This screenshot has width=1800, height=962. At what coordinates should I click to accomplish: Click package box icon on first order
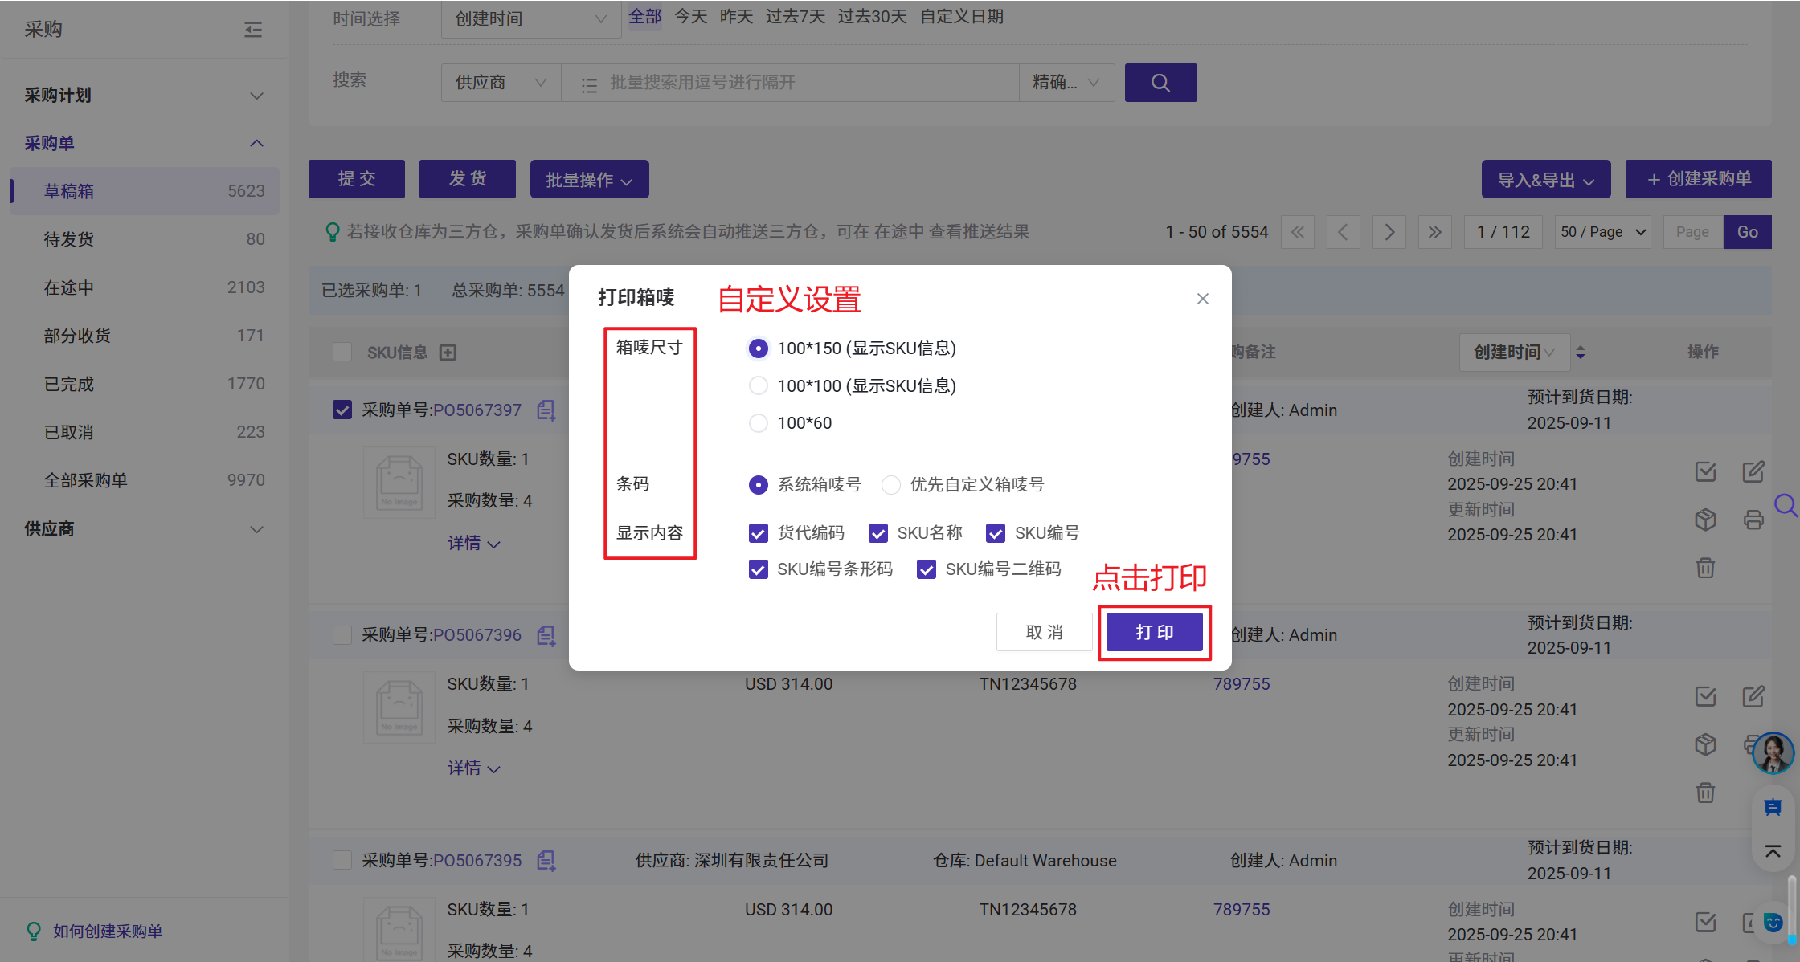(x=1705, y=520)
